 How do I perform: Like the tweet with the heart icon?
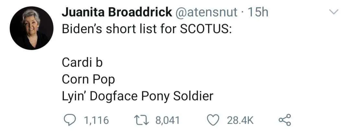click(x=214, y=120)
